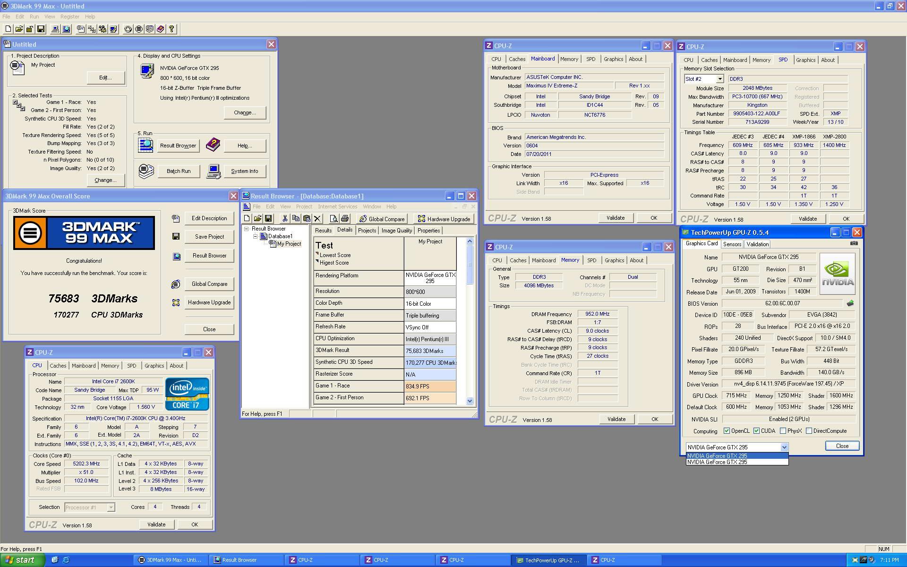Click Validate button in CPU-Z Memory window
Image resolution: width=907 pixels, height=567 pixels.
point(616,419)
